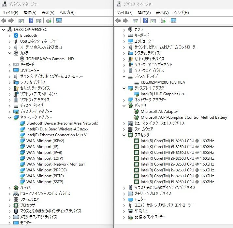The width and height of the screenshot is (233, 228).
Task: Click Update driver icon in left toolbar
Action: tap(49, 20)
